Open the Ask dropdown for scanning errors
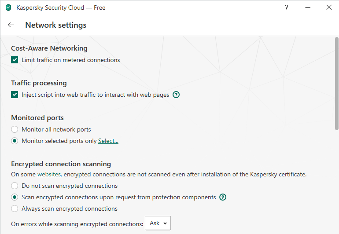The image size is (339, 234). point(158,223)
